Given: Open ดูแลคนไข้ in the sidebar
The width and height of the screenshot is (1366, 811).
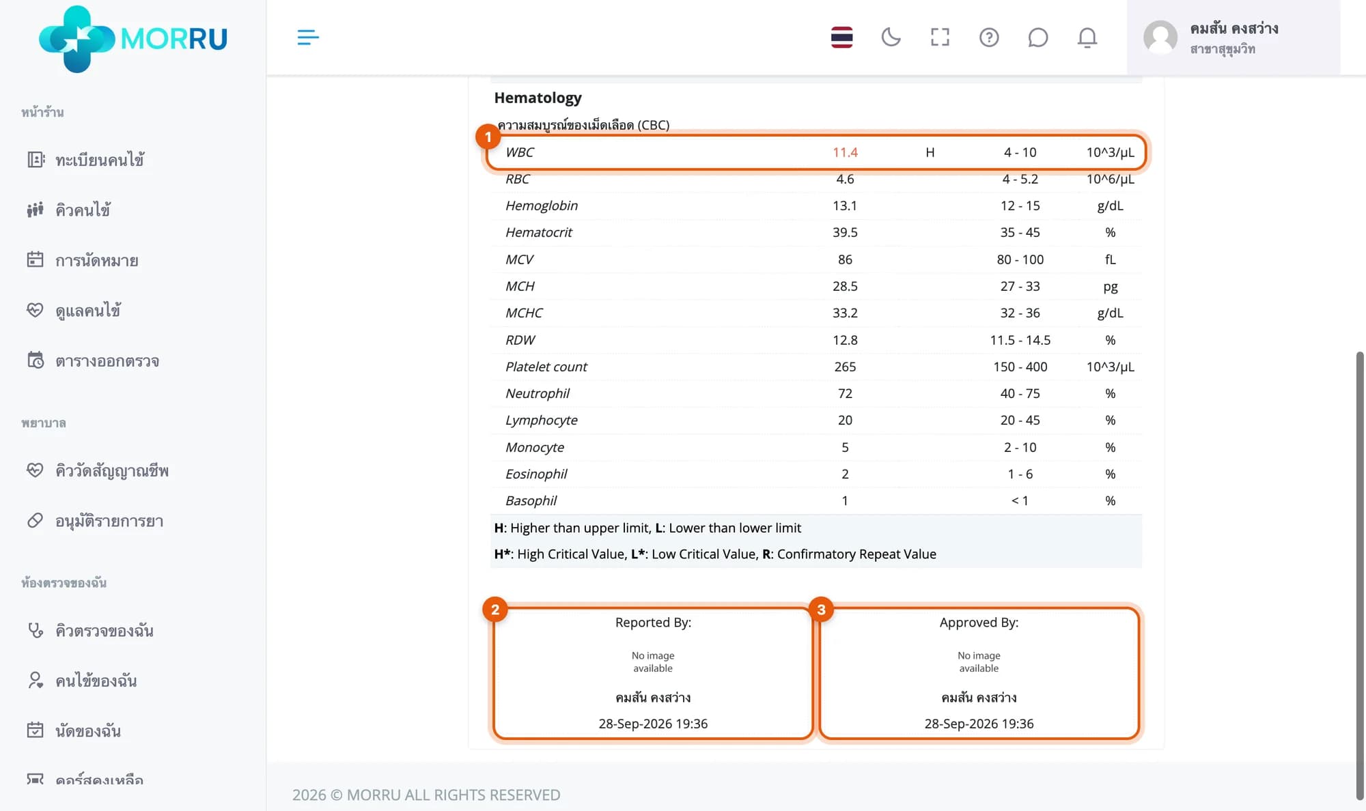Looking at the screenshot, I should click(x=87, y=311).
